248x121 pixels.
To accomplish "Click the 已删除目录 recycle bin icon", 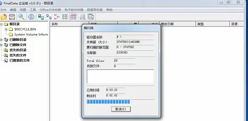I will click(6, 40).
